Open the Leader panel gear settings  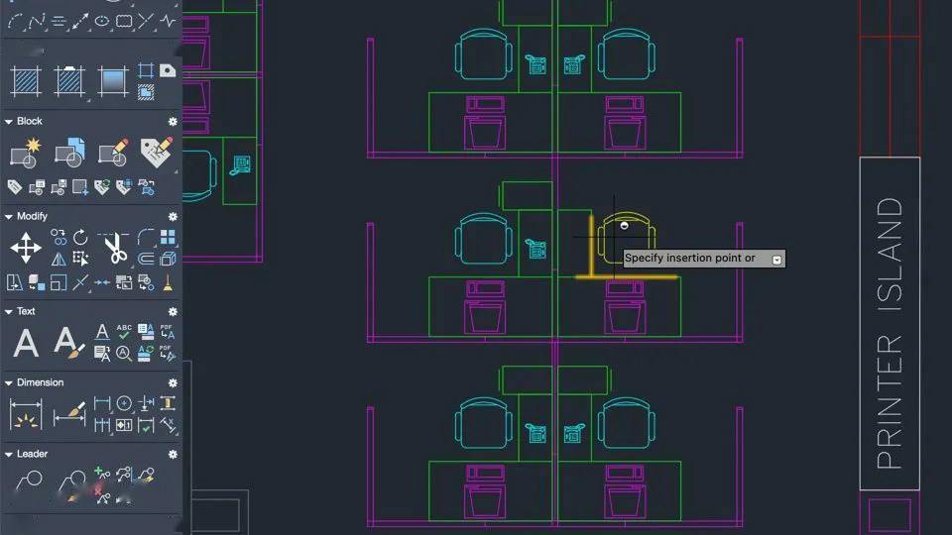[173, 455]
